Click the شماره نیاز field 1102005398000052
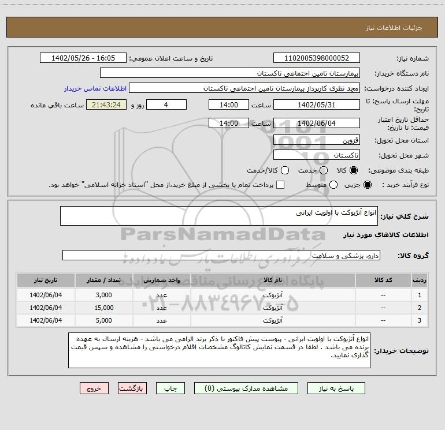This screenshot has height=430, width=445. tap(317, 58)
